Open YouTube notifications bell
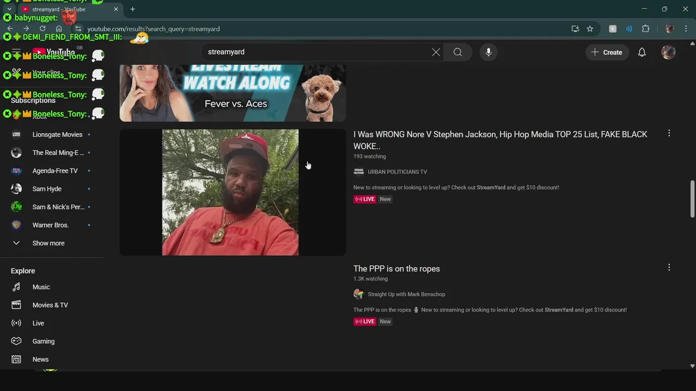The image size is (696, 391). (x=642, y=52)
